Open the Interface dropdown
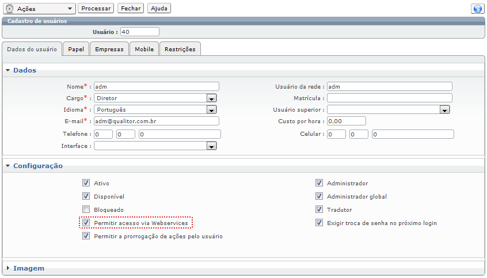The height and width of the screenshot is (278, 487). [211, 147]
